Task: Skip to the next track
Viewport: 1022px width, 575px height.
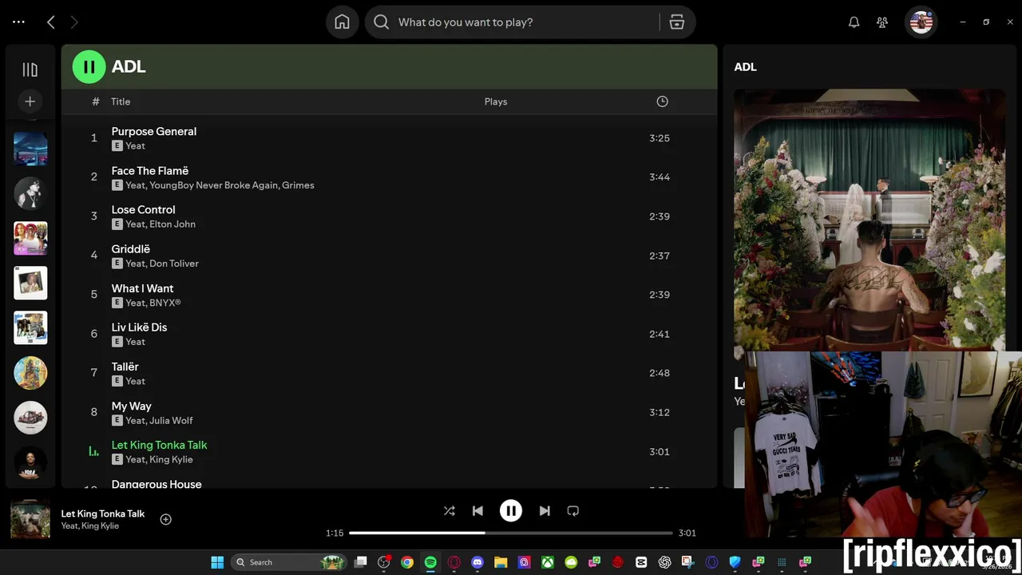Action: (x=545, y=511)
